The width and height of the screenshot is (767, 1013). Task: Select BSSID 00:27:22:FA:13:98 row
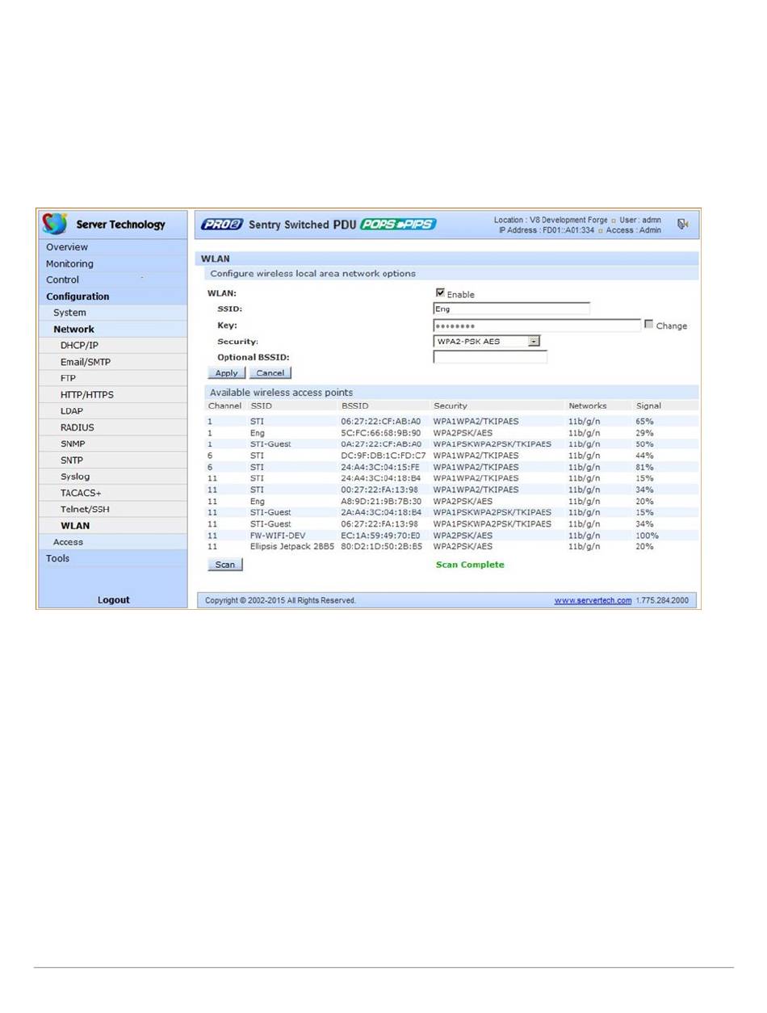coord(452,490)
